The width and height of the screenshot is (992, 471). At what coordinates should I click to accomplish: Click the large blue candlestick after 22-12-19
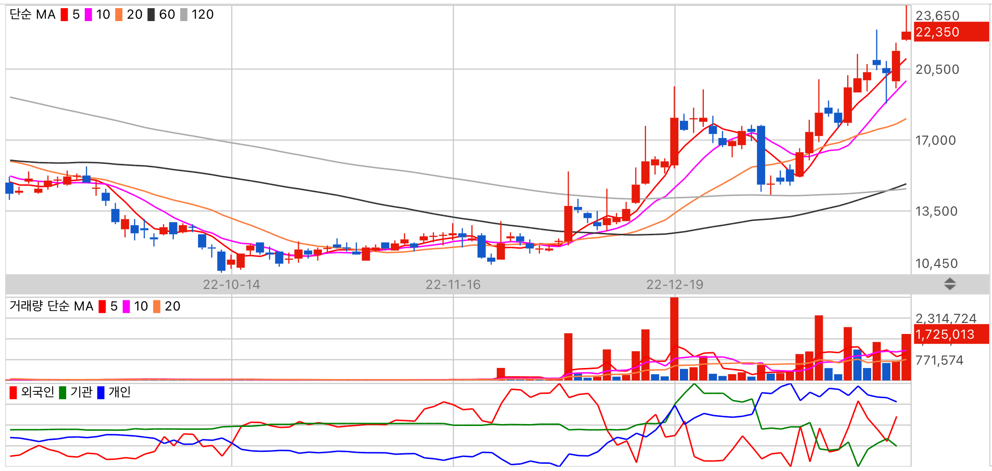pos(761,155)
